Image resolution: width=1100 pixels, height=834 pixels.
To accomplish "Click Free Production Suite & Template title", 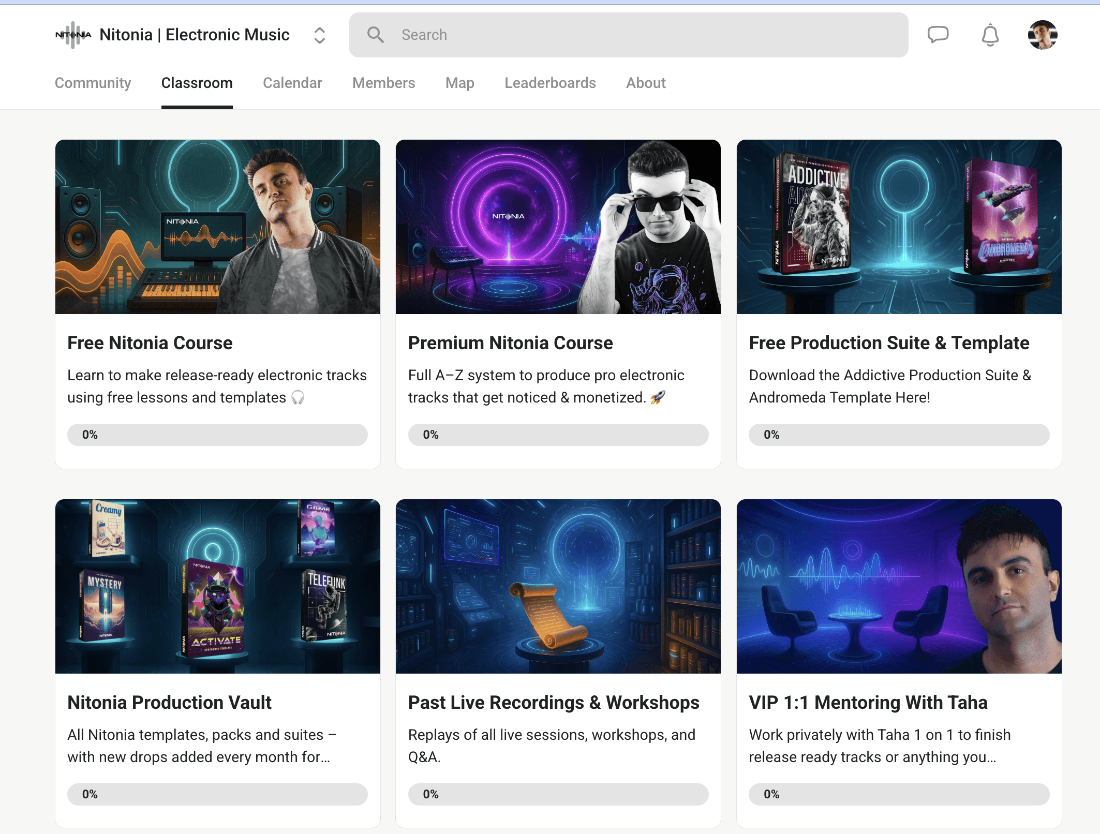I will pos(889,343).
